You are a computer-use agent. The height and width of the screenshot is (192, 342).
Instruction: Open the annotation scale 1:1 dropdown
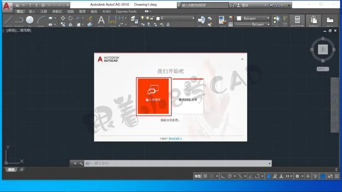[x=289, y=176]
